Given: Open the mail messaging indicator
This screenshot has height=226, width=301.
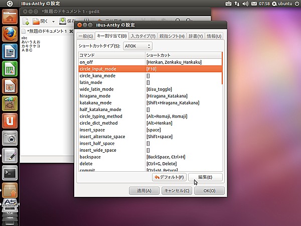Looking at the screenshot, I should (x=254, y=4).
